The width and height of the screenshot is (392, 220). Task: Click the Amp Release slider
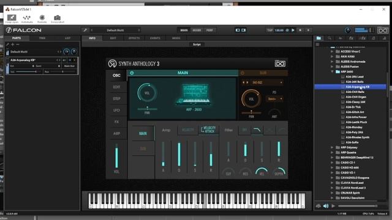click(x=211, y=155)
